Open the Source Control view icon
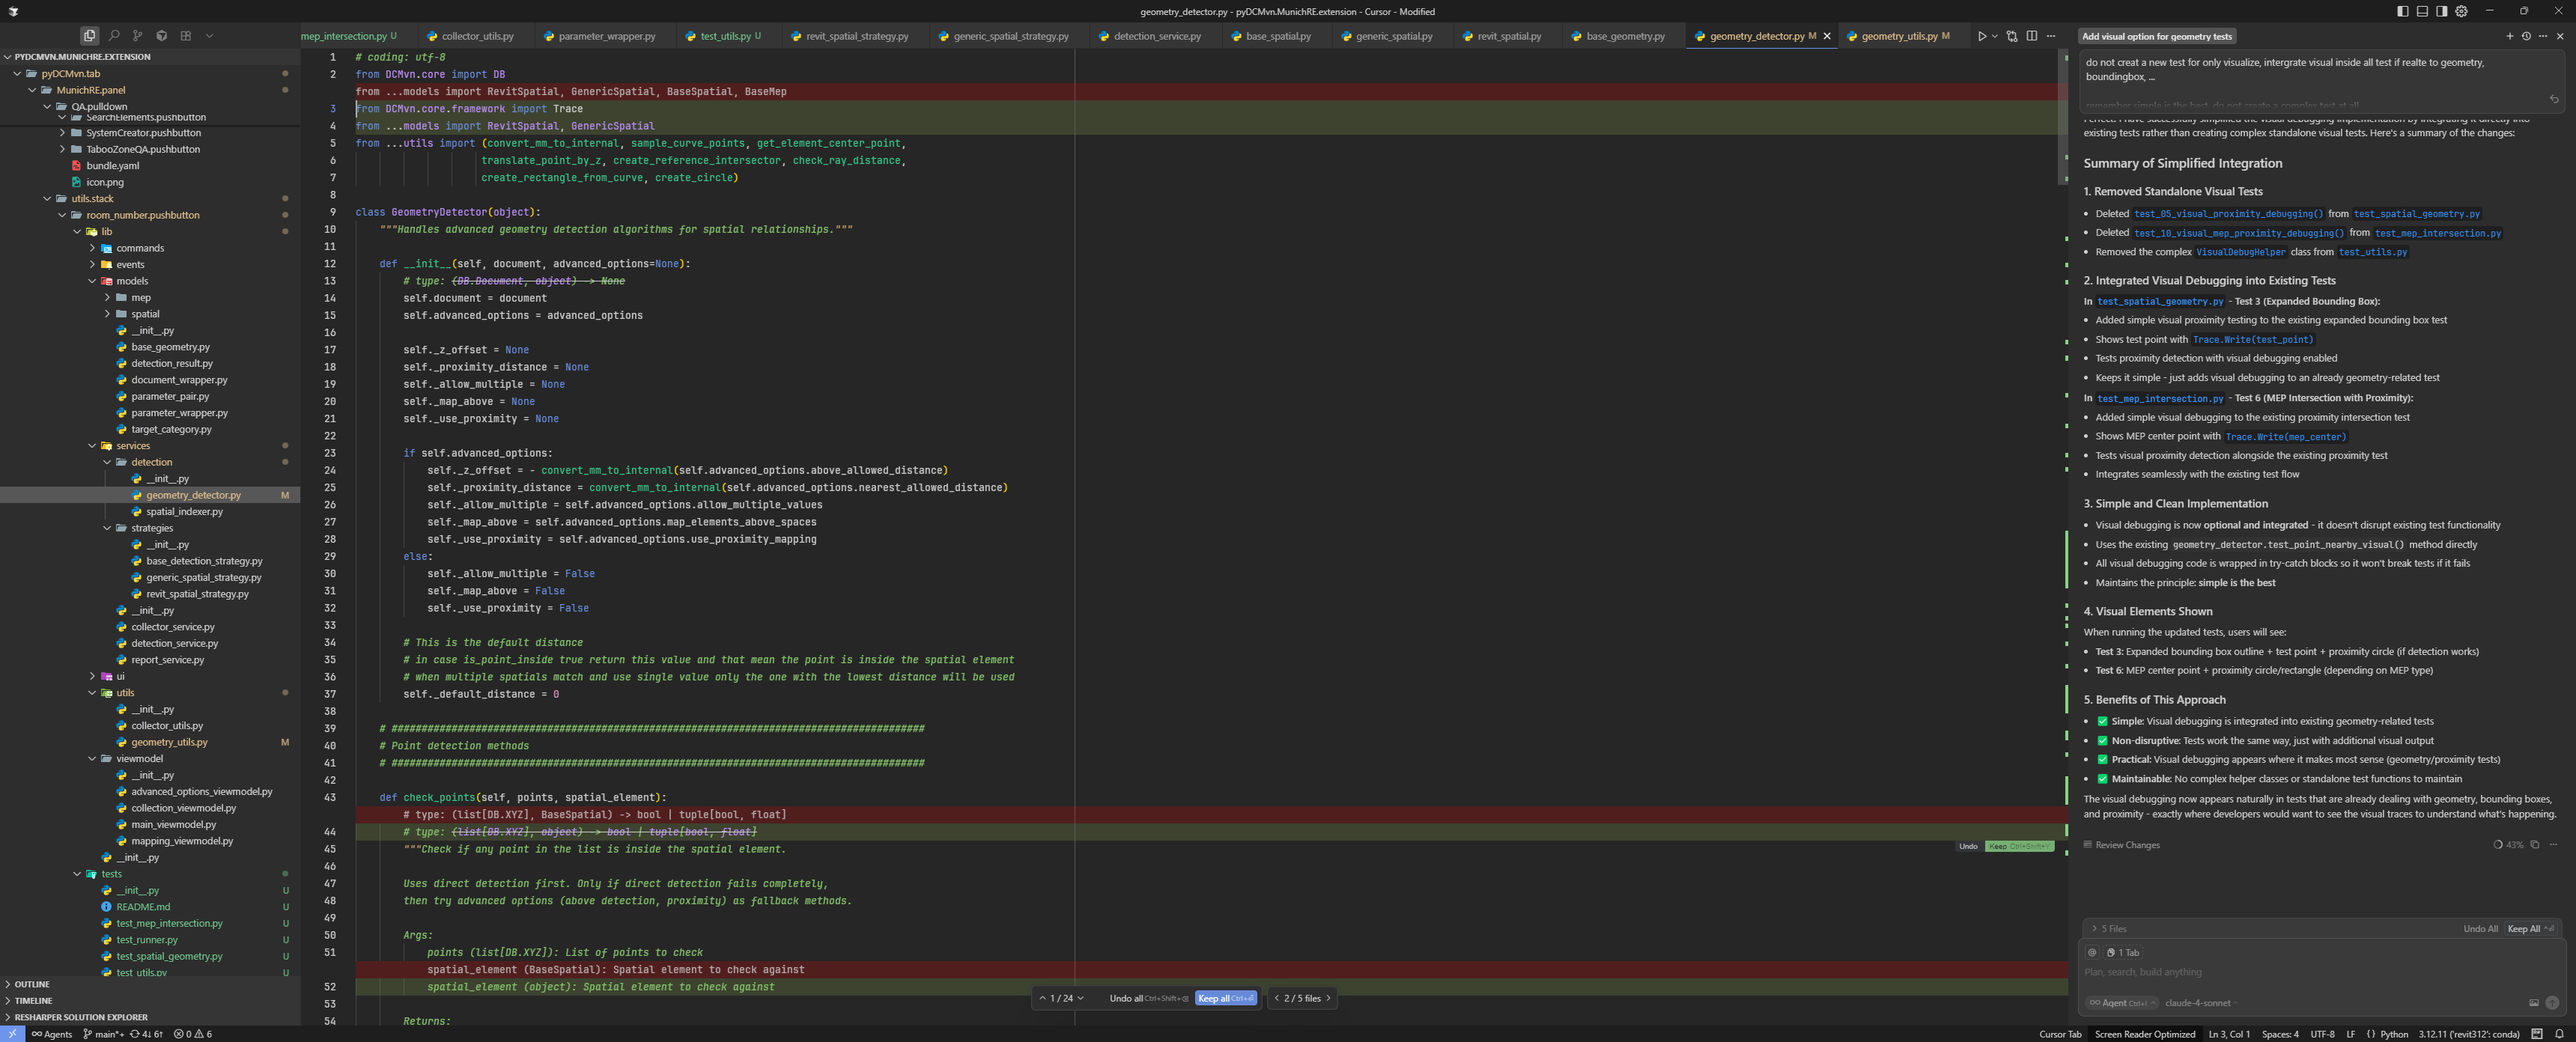 click(x=138, y=35)
